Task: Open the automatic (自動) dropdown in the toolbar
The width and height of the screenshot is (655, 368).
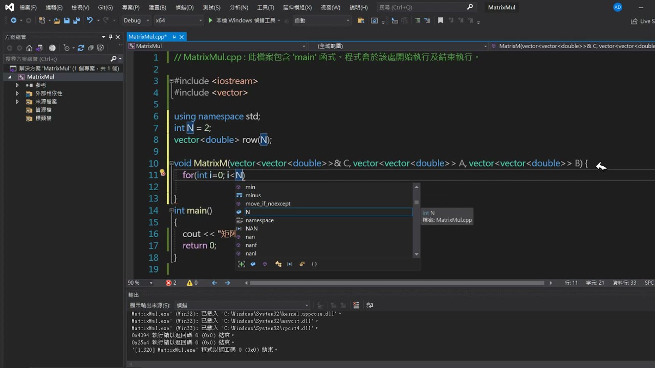Action: click(322, 20)
